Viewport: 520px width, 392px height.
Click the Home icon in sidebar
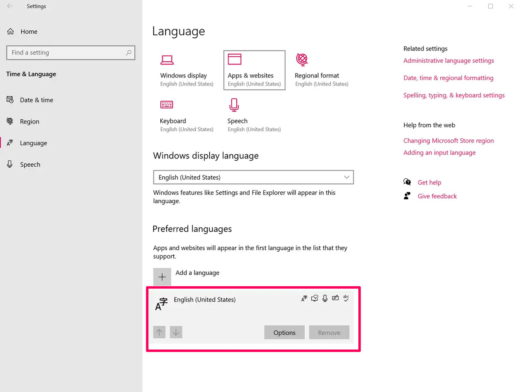tap(10, 32)
